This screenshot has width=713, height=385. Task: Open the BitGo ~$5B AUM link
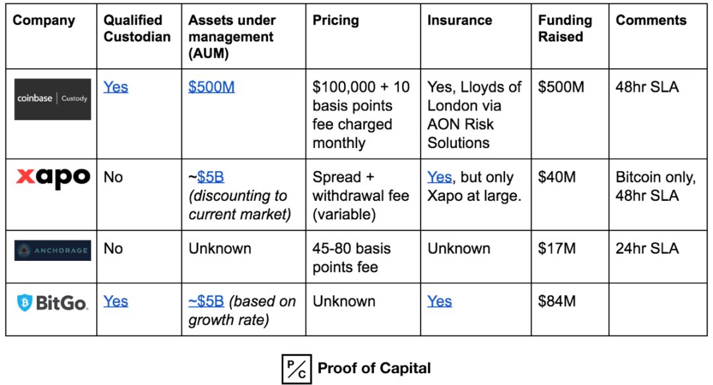coord(206,301)
